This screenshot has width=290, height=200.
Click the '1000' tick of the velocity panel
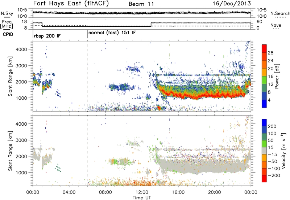(x=21, y=173)
